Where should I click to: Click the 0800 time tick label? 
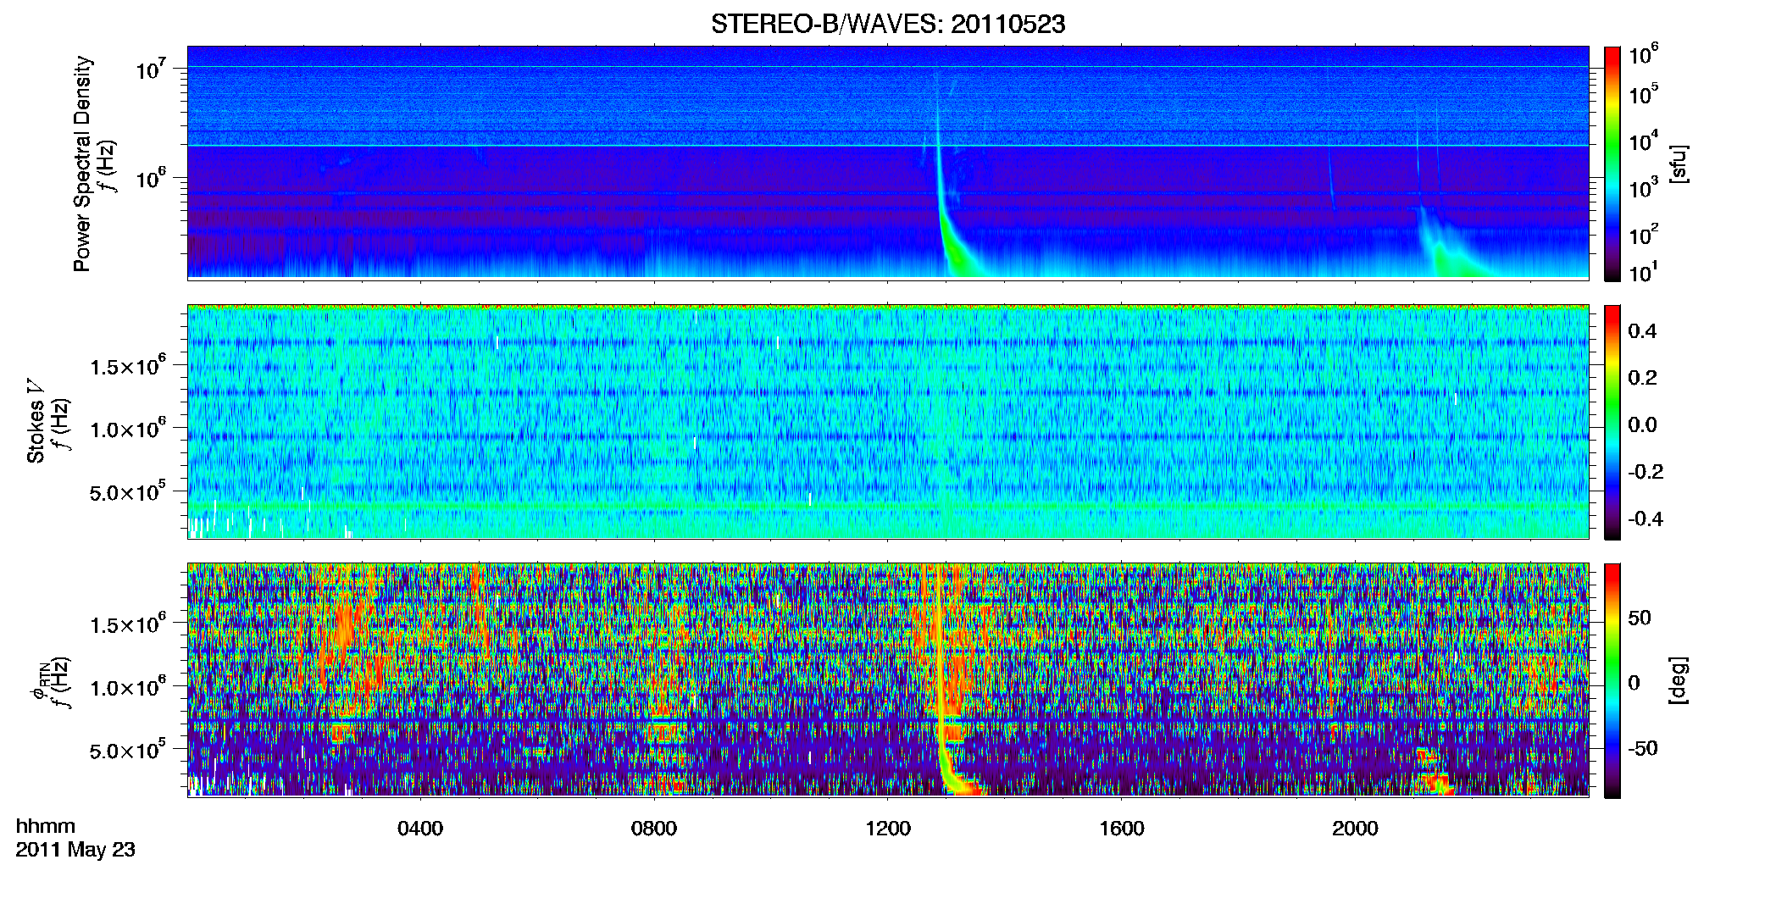tap(654, 829)
